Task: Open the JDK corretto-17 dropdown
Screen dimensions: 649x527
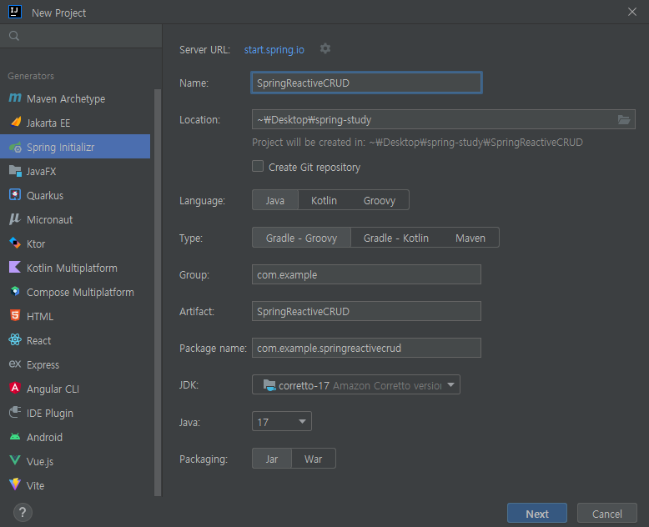Action: (356, 385)
